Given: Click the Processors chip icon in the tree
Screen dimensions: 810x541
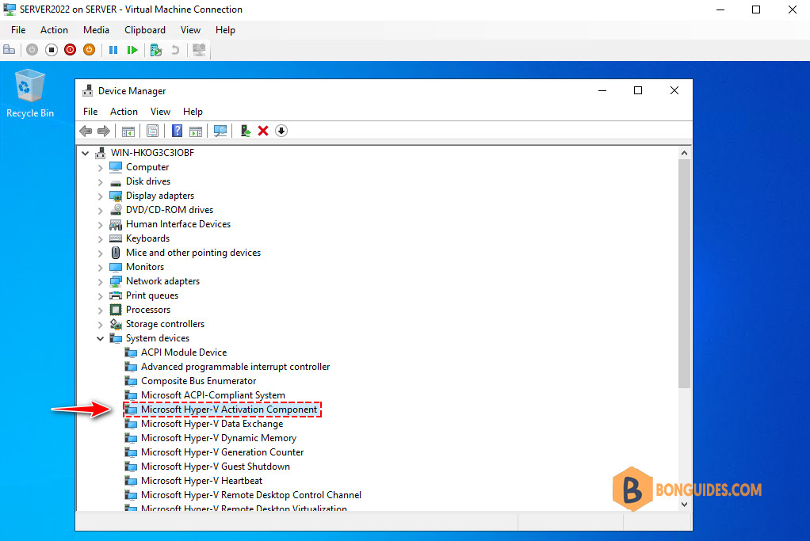Looking at the screenshot, I should click(x=116, y=310).
